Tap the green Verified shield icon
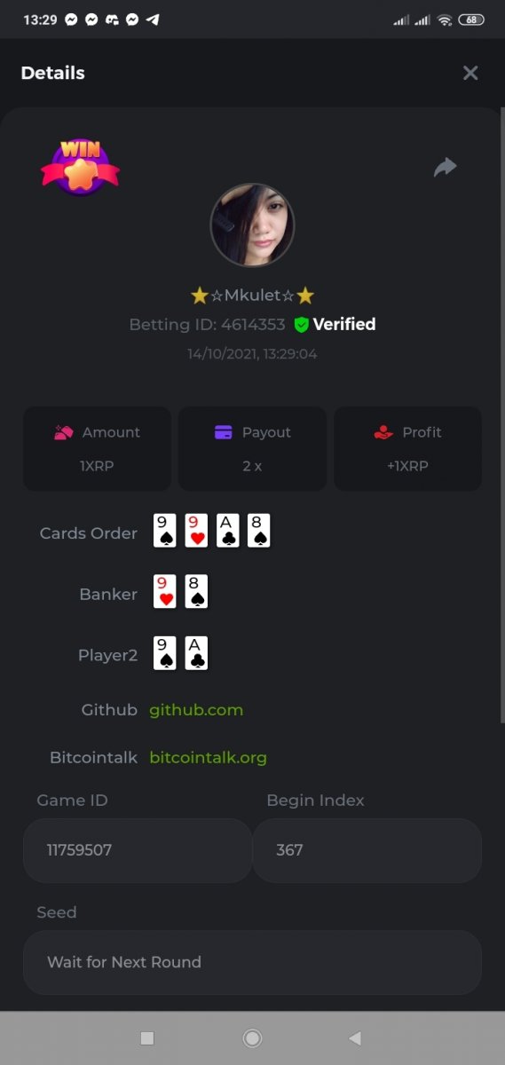The image size is (505, 1065). point(301,325)
